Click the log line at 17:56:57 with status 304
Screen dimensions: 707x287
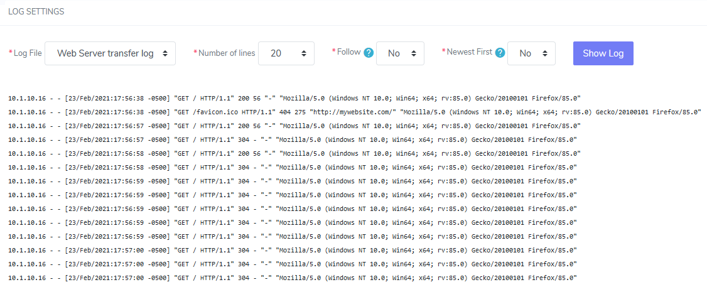[x=292, y=139]
